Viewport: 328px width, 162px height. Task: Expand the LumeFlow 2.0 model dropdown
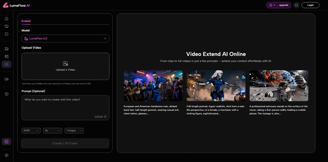click(x=65, y=39)
